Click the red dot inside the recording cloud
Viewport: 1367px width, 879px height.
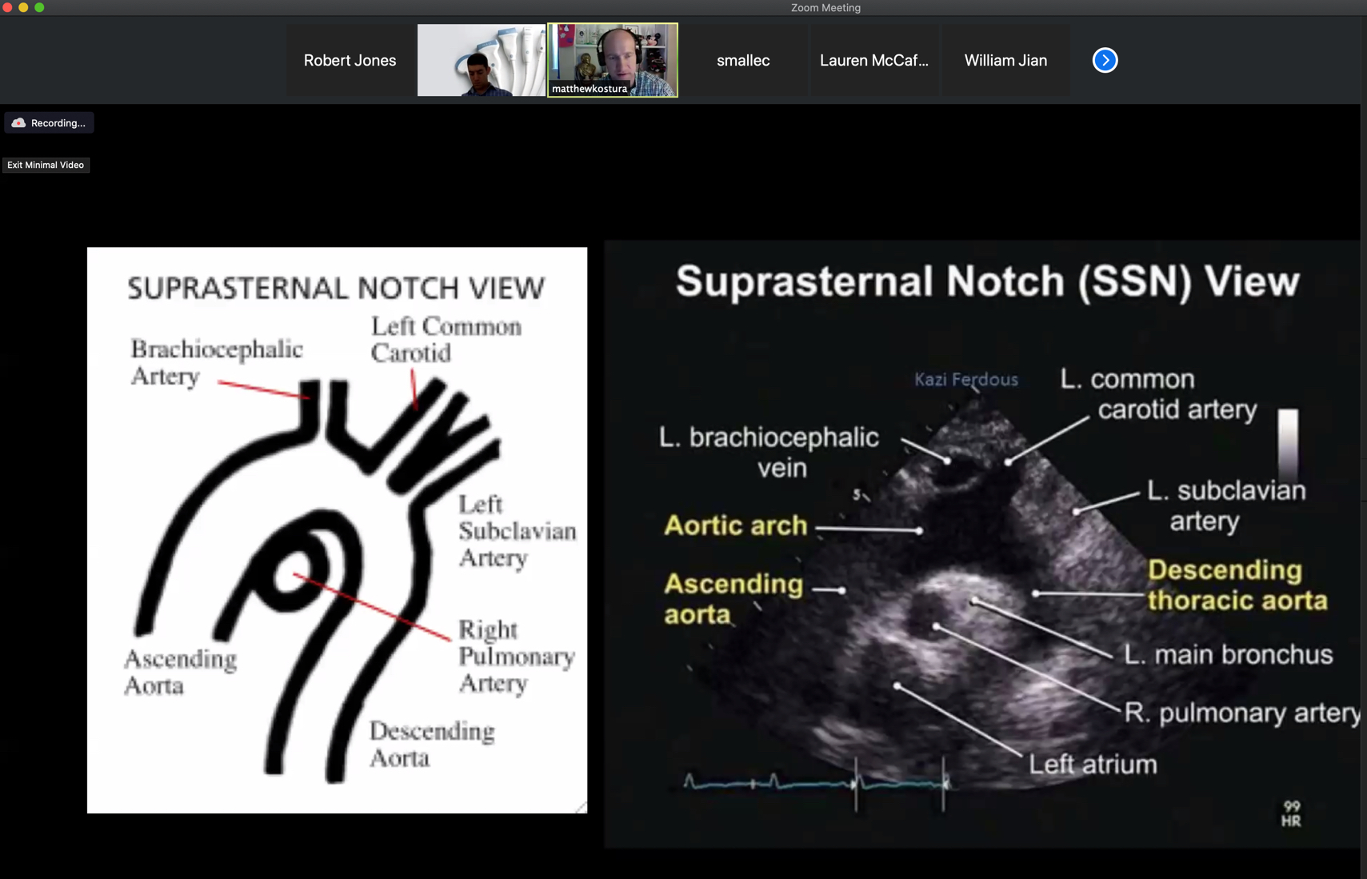pos(18,122)
